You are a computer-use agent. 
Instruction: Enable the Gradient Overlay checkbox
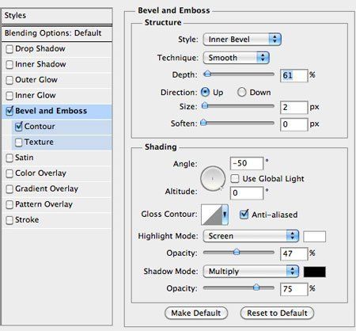coord(9,189)
